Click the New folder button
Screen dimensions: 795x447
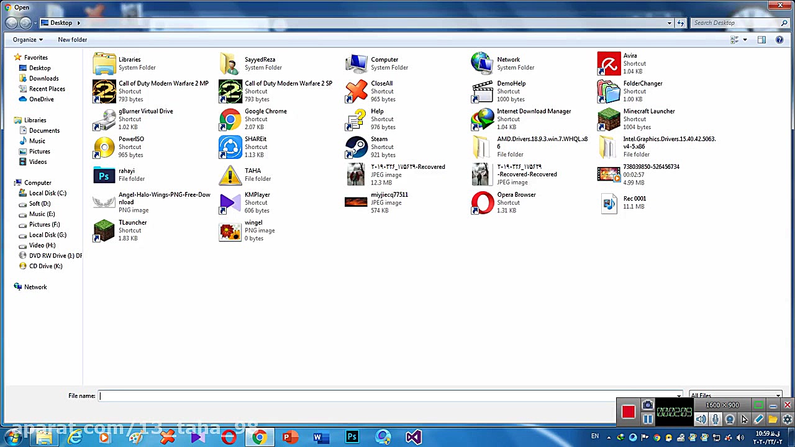coord(72,40)
